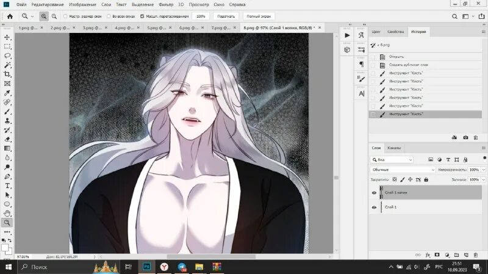The height and width of the screenshot is (274, 488).
Task: Toggle lock image pixels brush icon
Action: click(403, 179)
